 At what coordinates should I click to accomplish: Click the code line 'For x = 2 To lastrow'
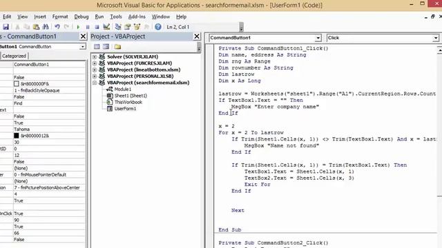click(251, 133)
